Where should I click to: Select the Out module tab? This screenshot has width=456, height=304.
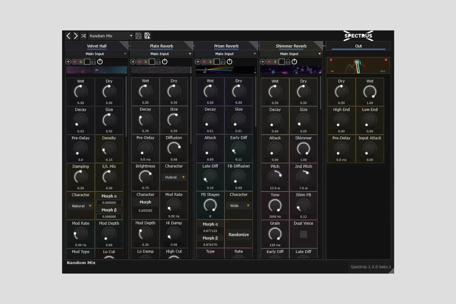[x=358, y=46]
